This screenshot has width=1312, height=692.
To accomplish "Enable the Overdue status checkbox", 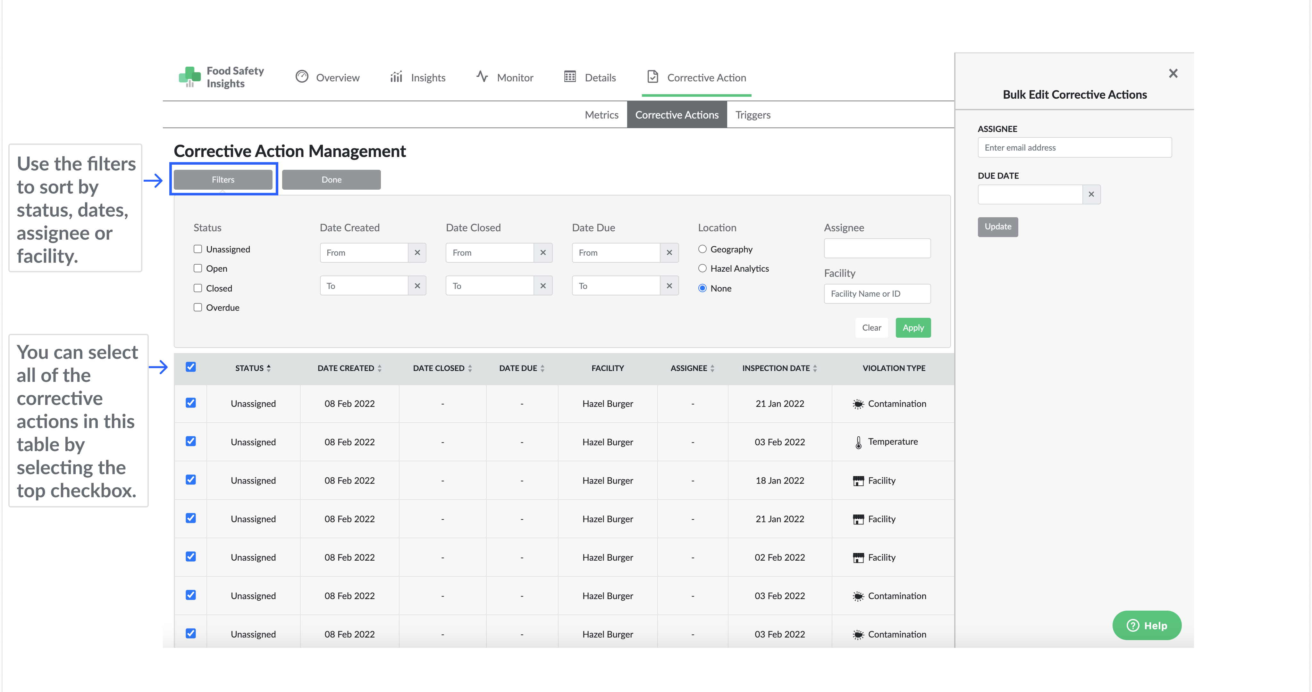I will pyautogui.click(x=198, y=307).
